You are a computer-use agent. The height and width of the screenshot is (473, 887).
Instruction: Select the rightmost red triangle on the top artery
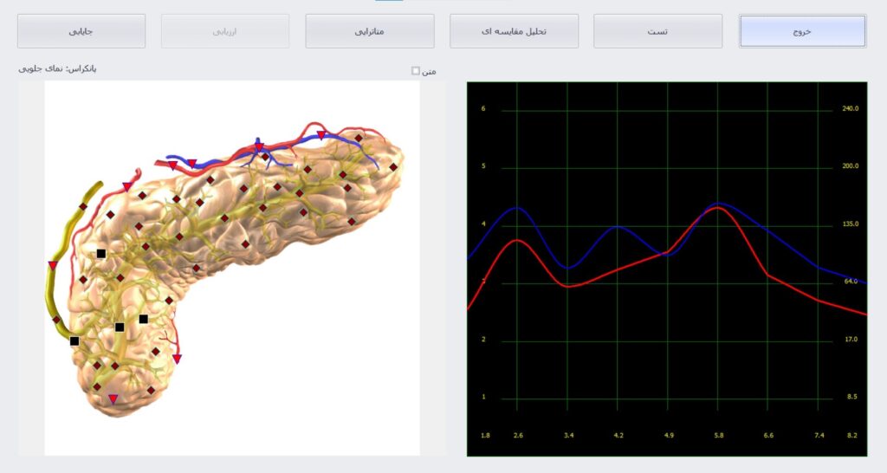pos(321,135)
